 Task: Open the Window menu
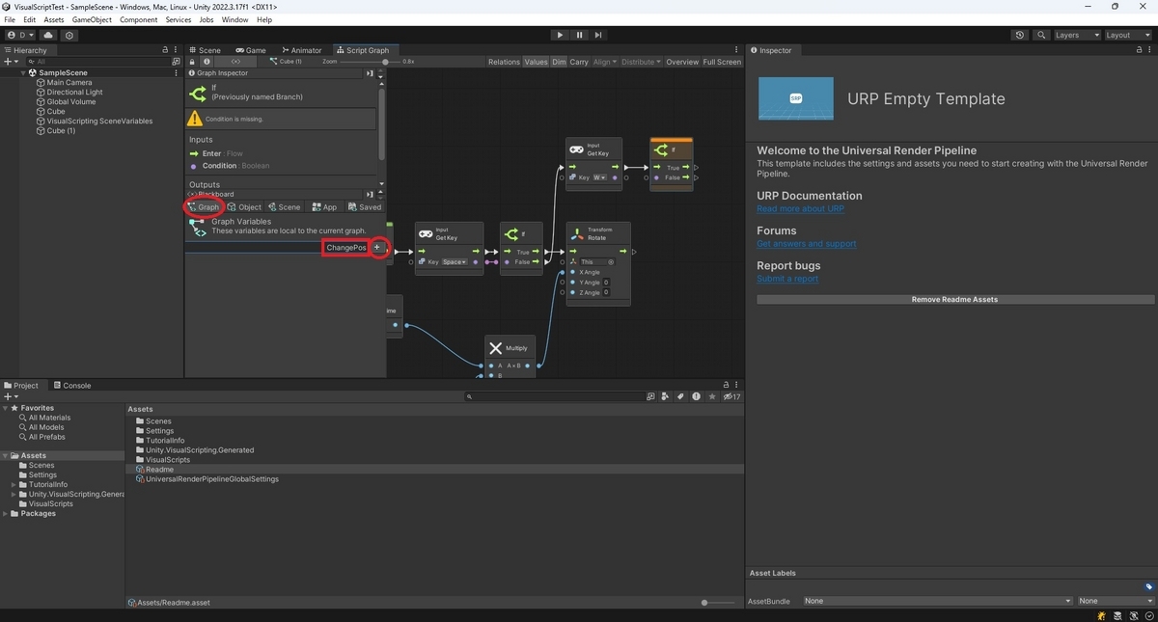tap(234, 19)
